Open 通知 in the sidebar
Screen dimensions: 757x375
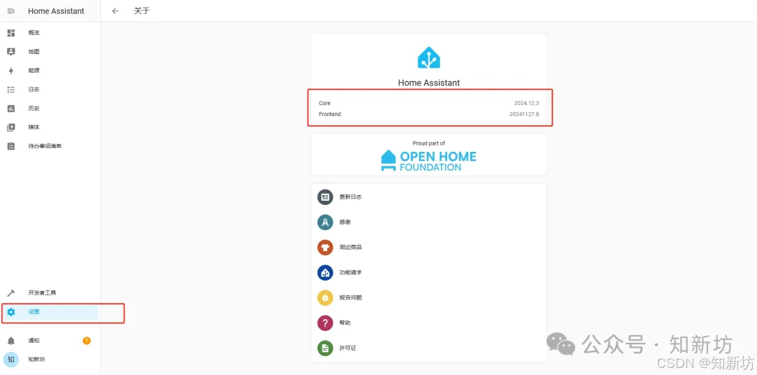(50, 341)
